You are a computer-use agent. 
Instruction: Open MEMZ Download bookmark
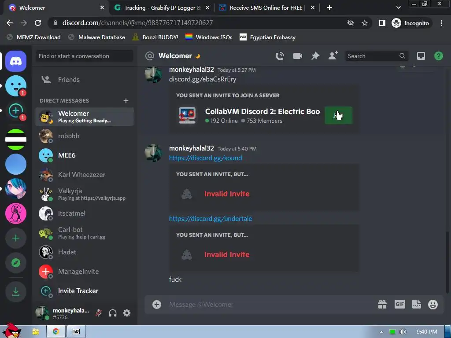[x=34, y=37]
